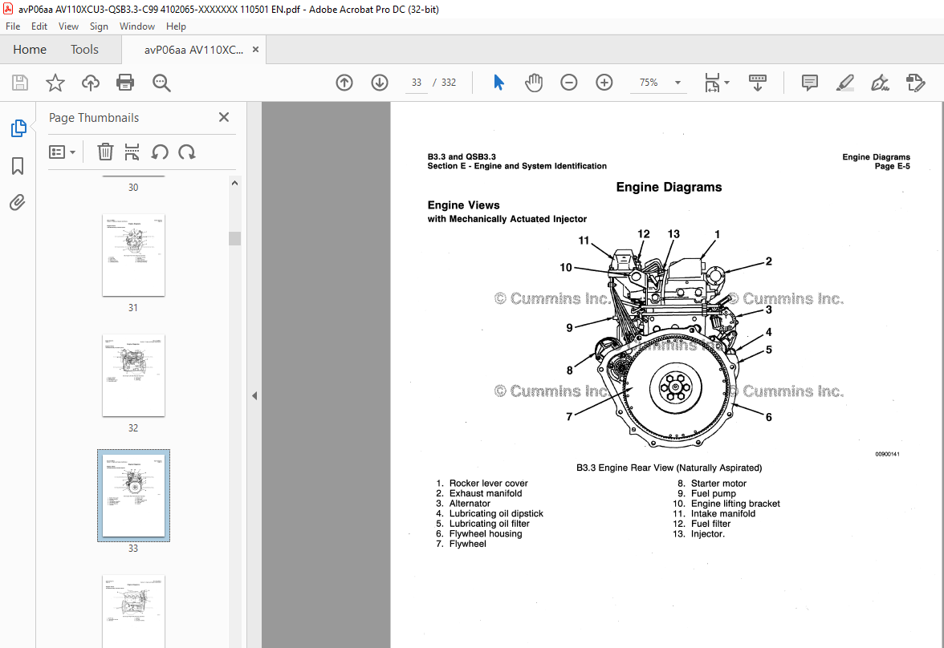Click the insert/extract pages icon

132,152
